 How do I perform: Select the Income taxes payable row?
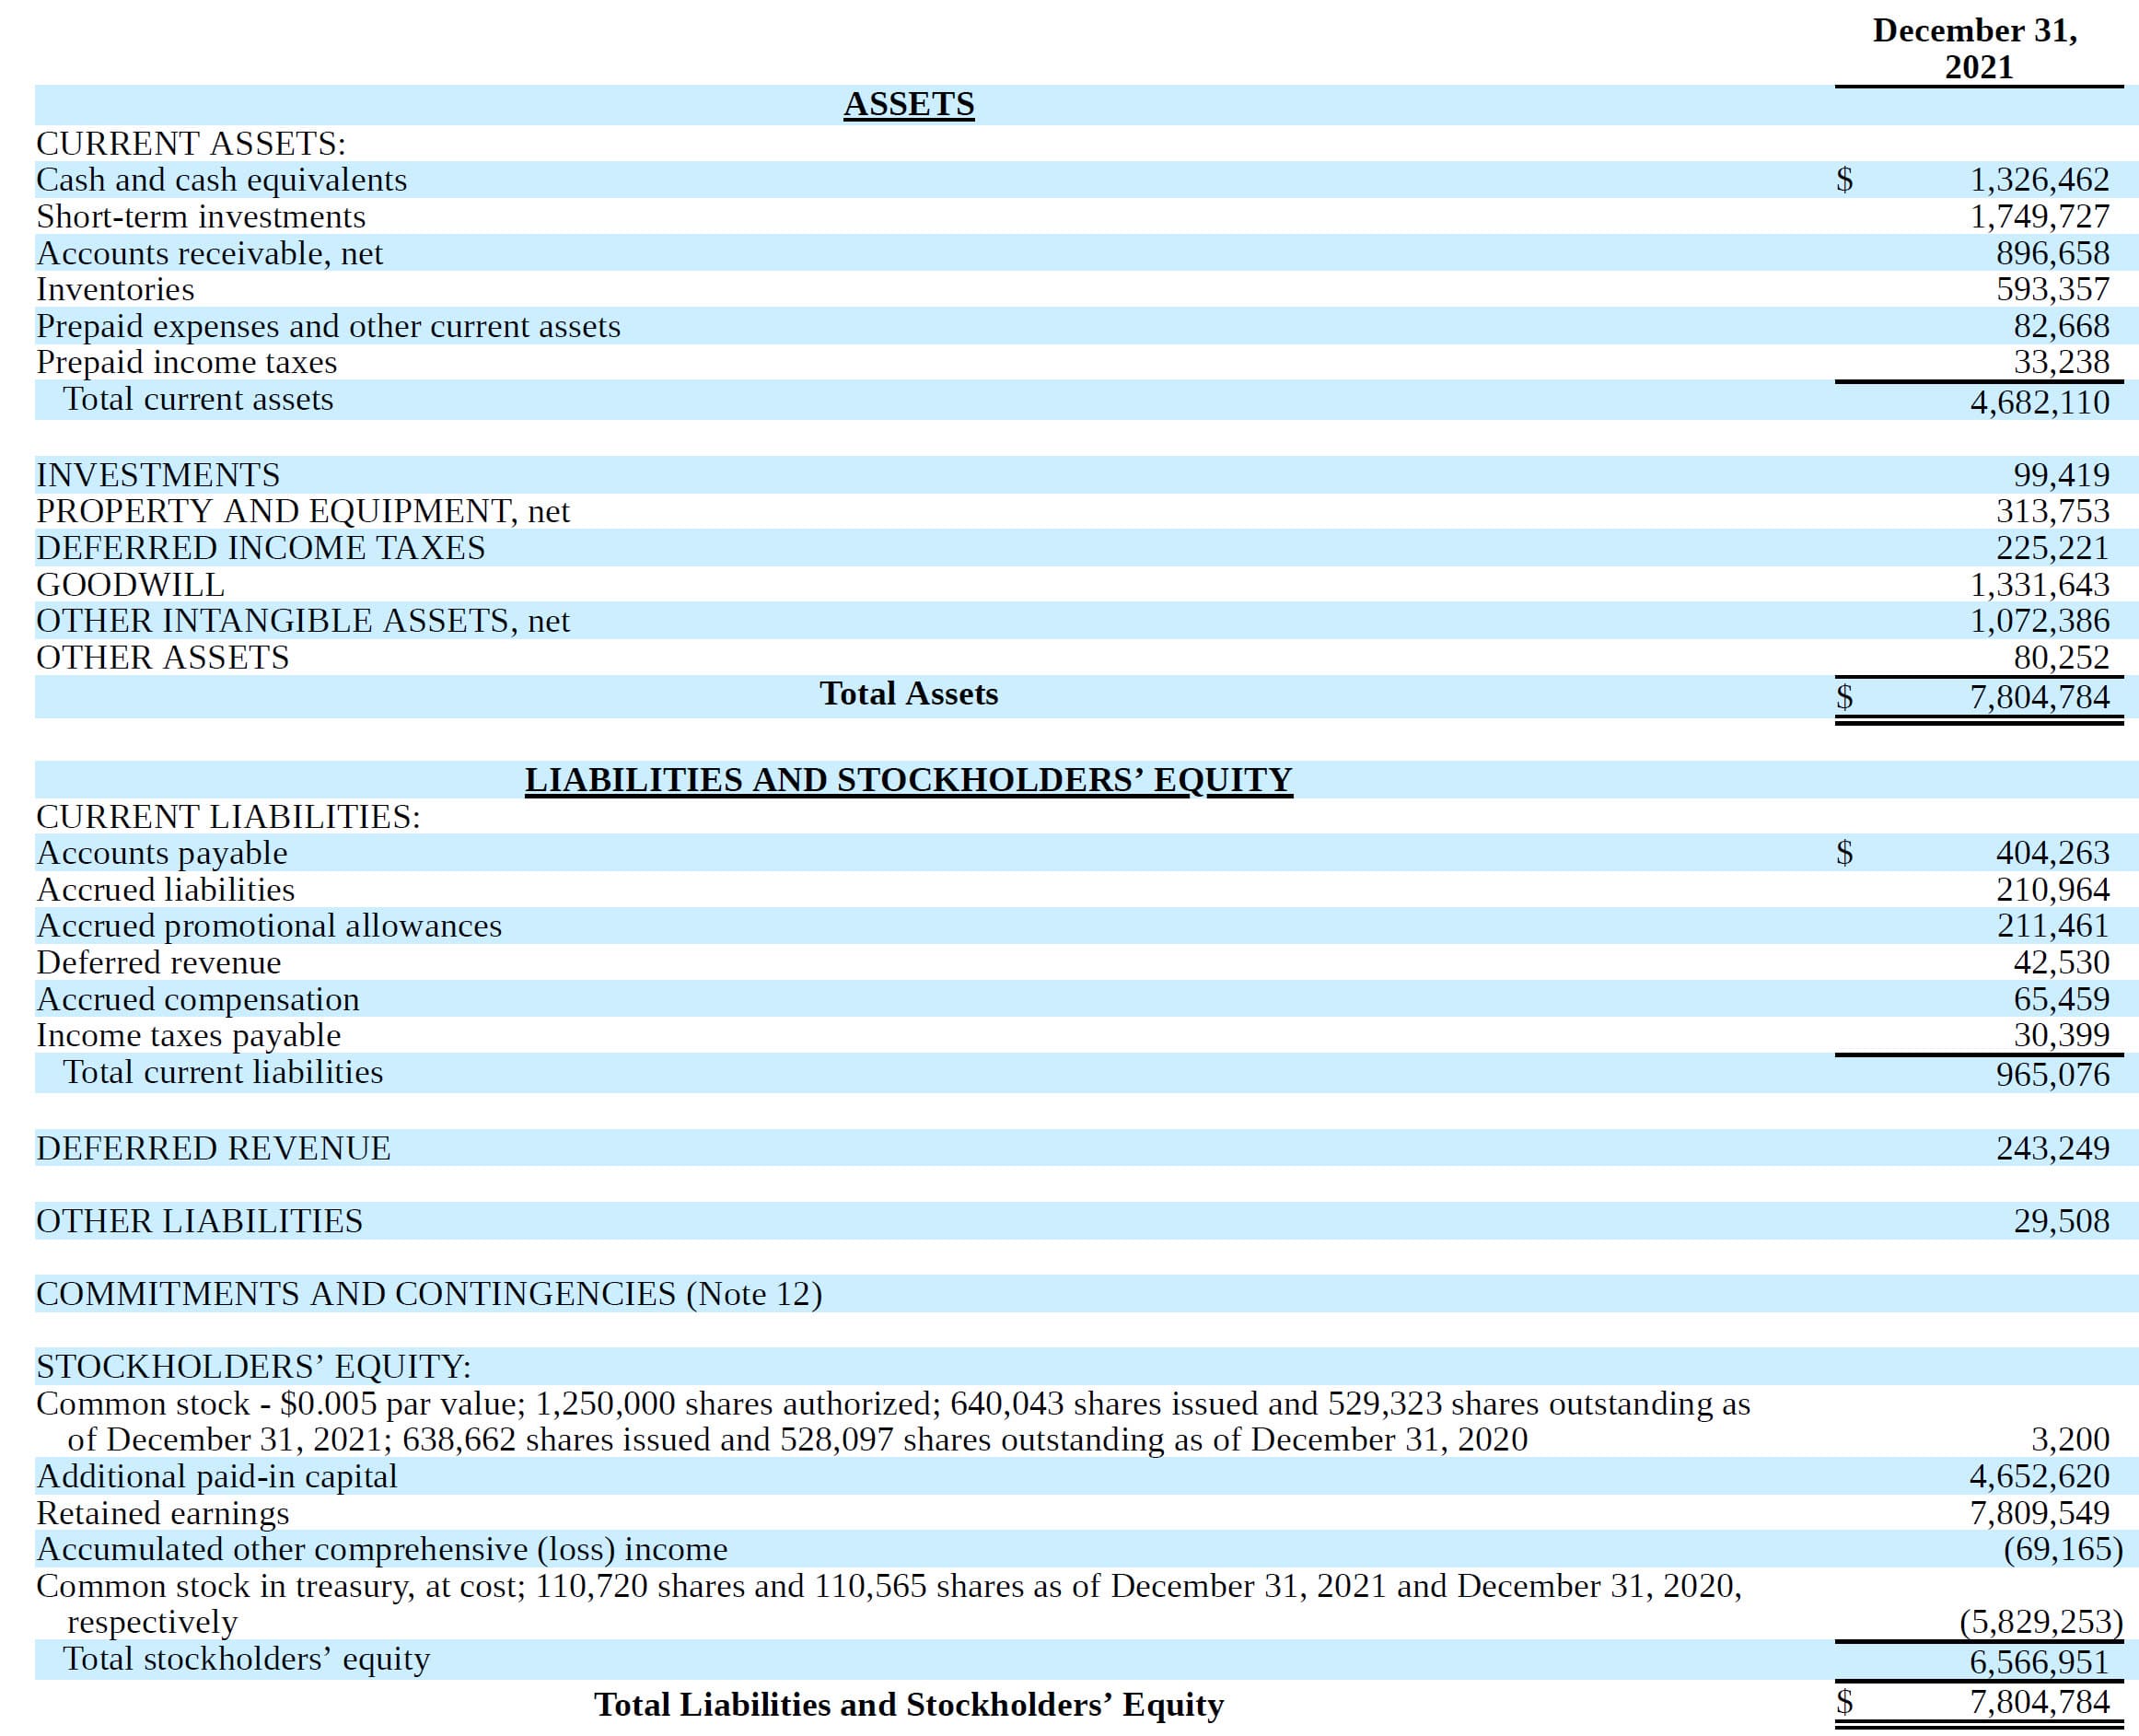pos(189,1035)
